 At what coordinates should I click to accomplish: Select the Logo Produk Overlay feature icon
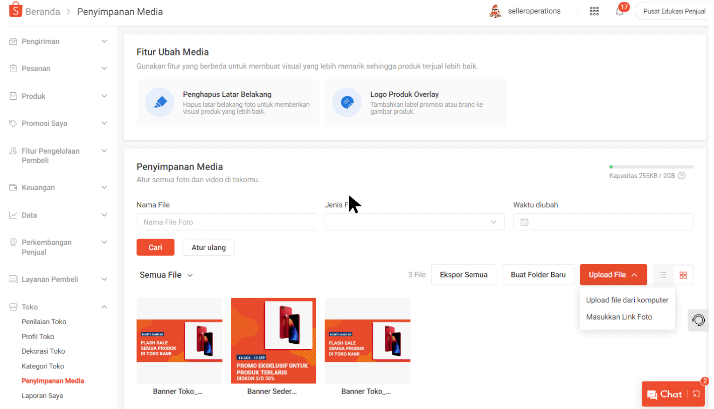[x=347, y=103]
